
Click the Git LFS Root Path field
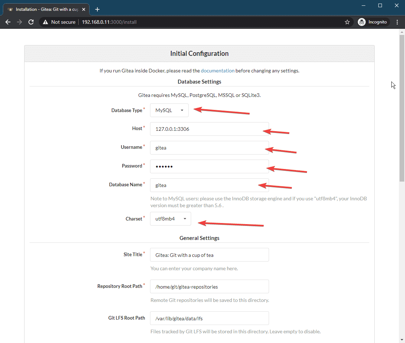point(210,318)
